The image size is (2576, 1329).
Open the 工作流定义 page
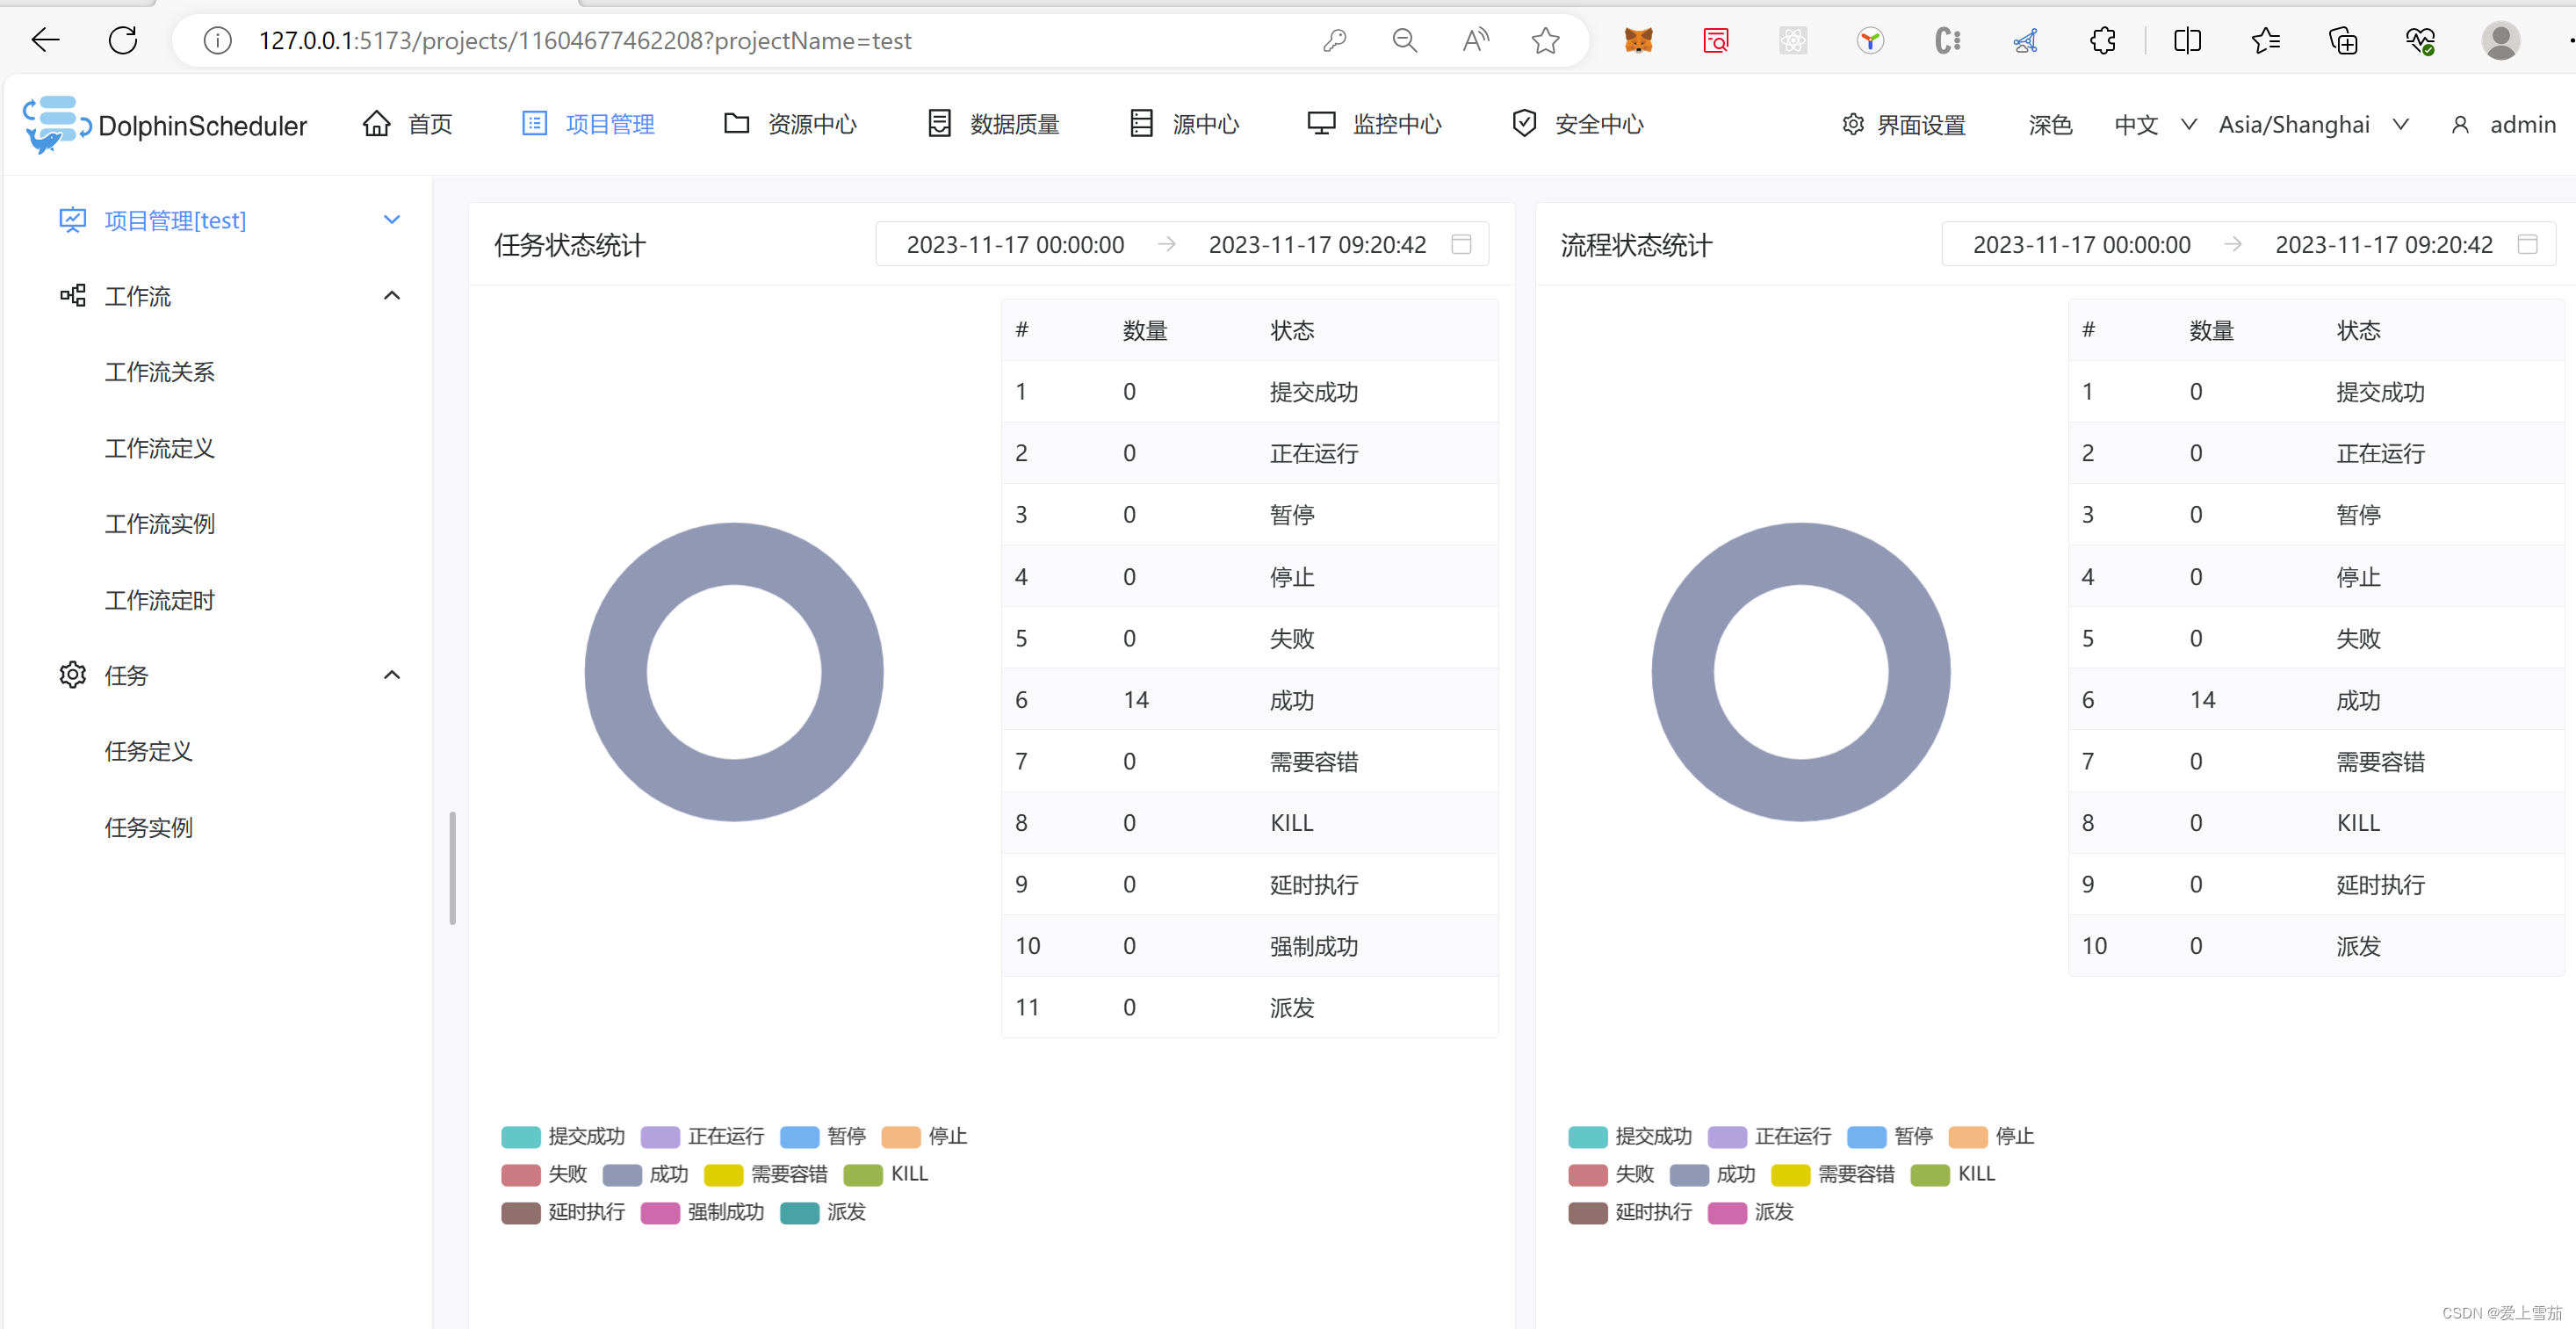pos(159,448)
